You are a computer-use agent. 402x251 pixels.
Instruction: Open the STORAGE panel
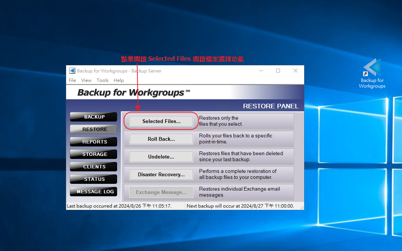tap(94, 154)
